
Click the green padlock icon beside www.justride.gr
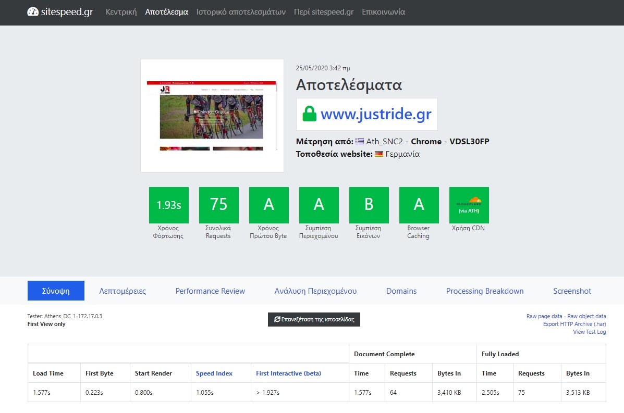pyautogui.click(x=309, y=114)
